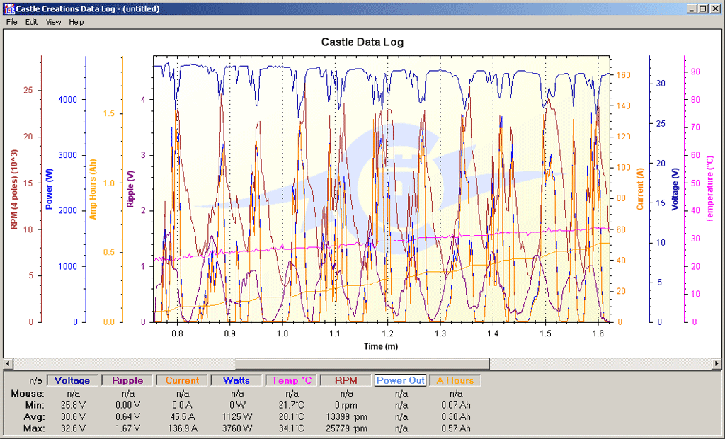Click the maximum voltage value "32.6 V"
Image resolution: width=725 pixels, height=439 pixels.
pos(73,428)
